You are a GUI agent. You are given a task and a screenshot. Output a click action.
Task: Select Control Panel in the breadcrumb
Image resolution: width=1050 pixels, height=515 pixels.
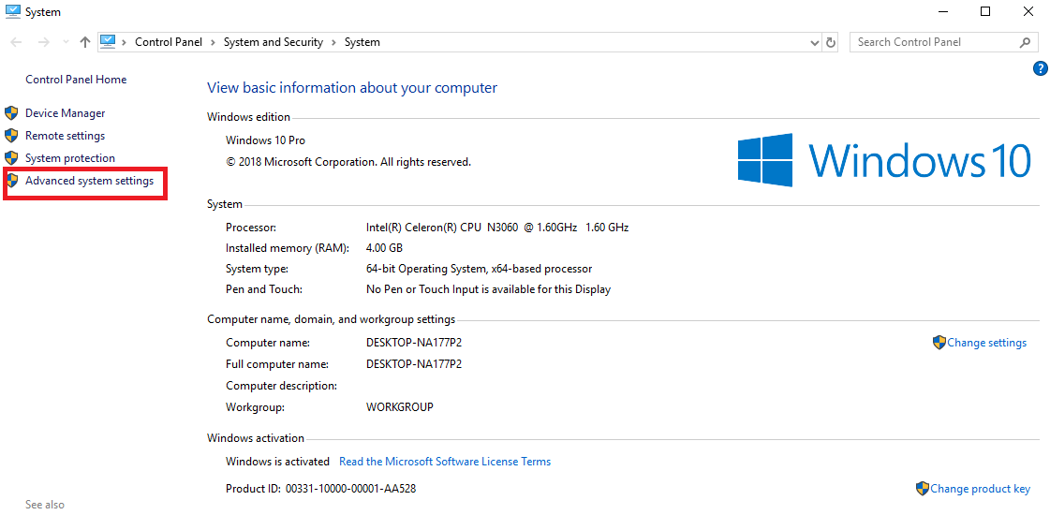pos(168,42)
